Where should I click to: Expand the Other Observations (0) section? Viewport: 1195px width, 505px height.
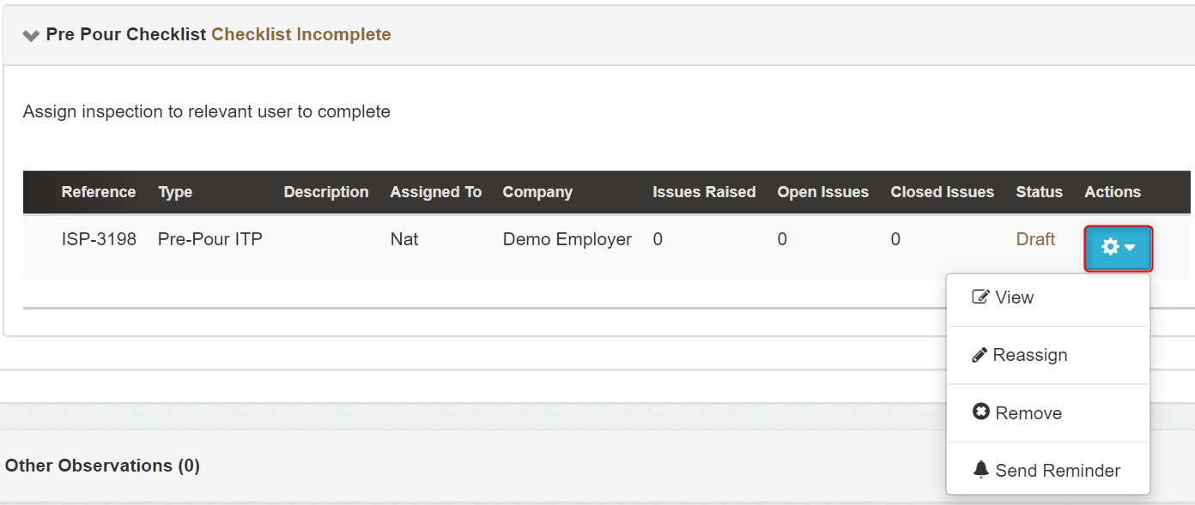(x=102, y=466)
